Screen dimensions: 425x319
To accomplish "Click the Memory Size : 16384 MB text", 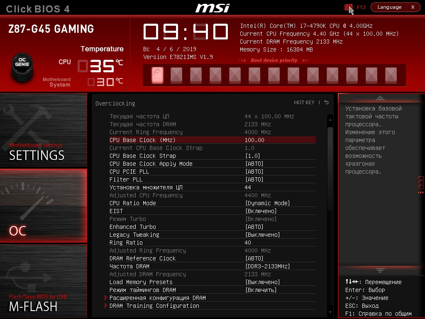I will click(x=276, y=50).
